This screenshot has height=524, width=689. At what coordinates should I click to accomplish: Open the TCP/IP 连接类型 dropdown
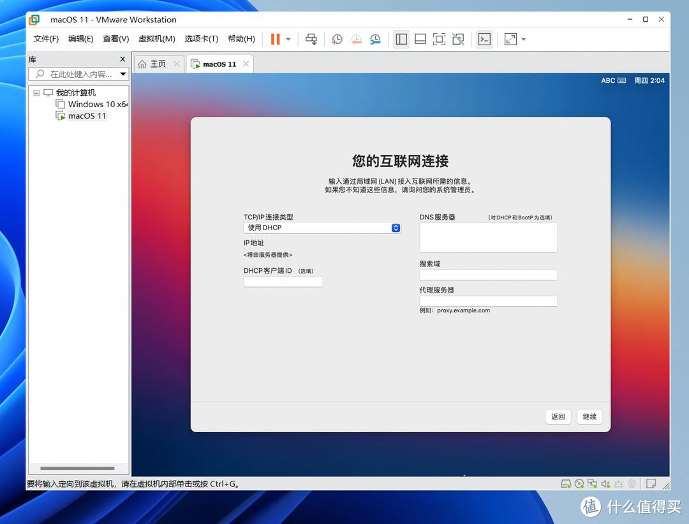point(322,228)
